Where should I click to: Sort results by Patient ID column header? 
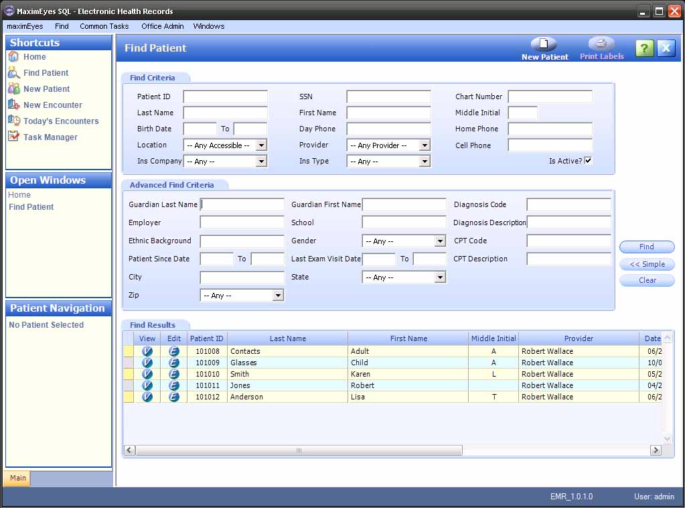point(207,338)
